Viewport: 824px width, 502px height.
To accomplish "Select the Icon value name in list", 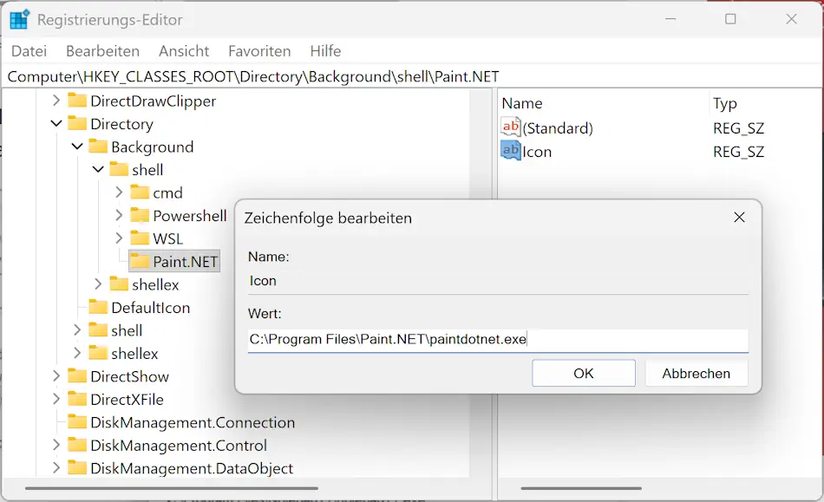I will coord(537,152).
